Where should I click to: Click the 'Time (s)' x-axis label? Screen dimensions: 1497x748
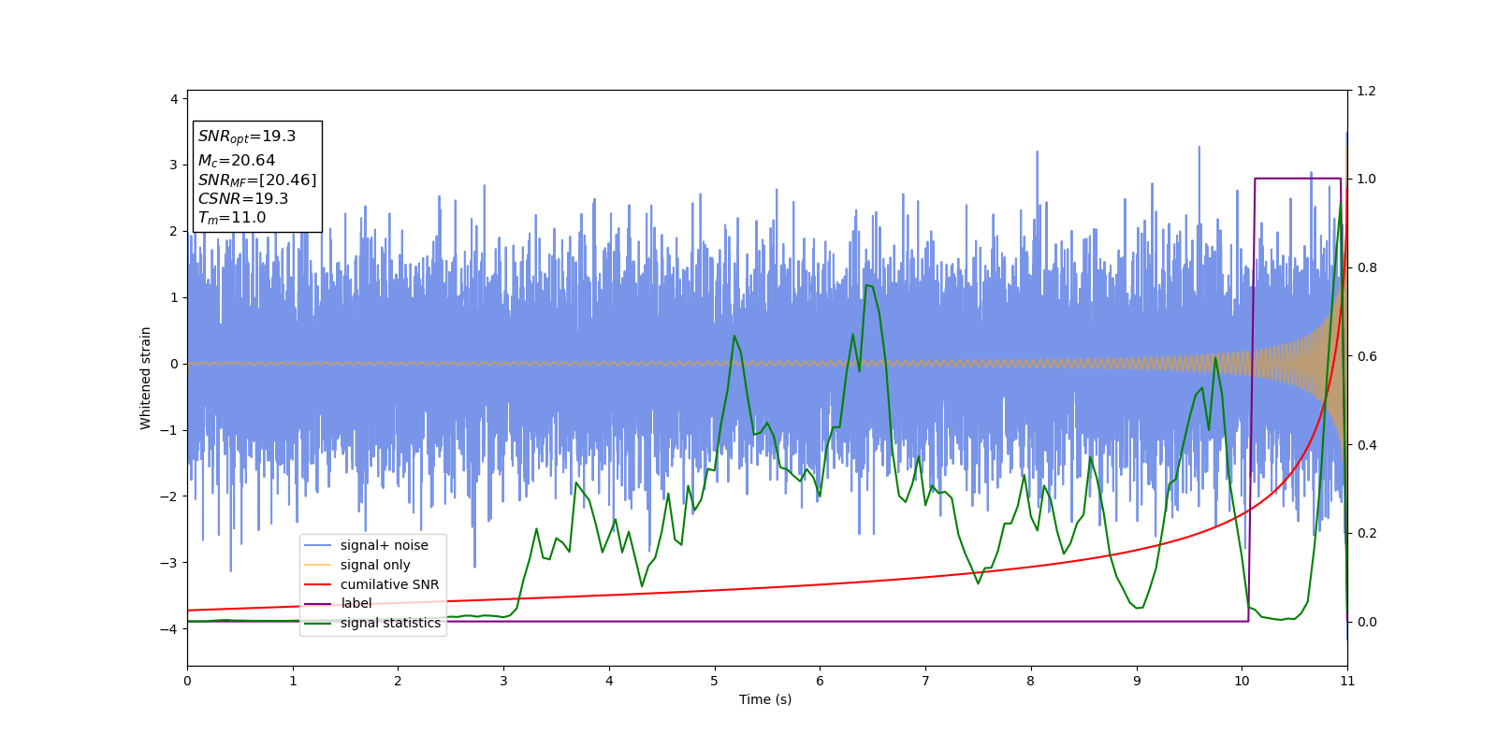(765, 699)
